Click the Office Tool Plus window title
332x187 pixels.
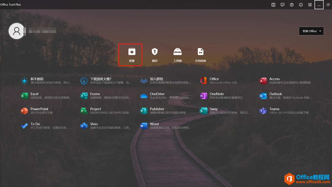point(11,4)
